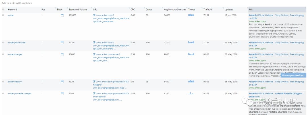Open products/107/power-banks URL link
This screenshot has width=307, height=115.
tap(111, 97)
